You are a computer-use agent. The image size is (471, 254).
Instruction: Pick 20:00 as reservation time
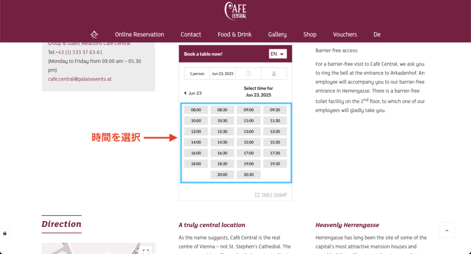pos(222,175)
